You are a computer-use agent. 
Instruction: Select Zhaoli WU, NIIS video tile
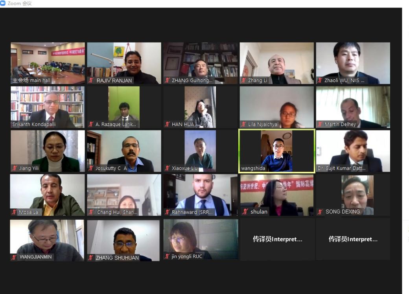click(x=353, y=63)
